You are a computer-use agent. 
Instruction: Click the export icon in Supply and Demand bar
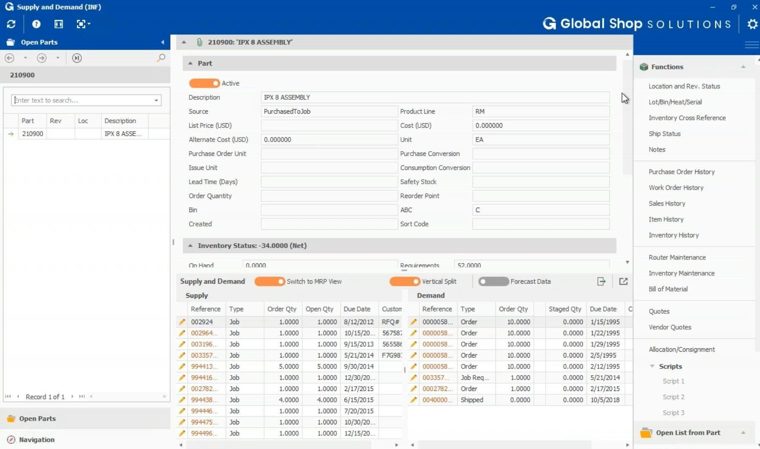point(601,281)
